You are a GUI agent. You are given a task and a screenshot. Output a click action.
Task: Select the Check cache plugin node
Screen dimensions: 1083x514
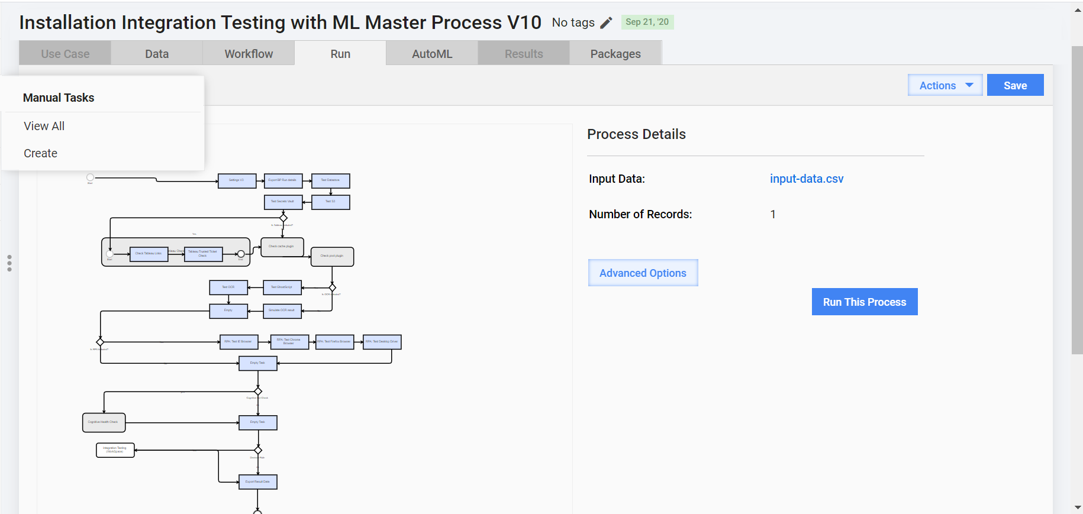click(282, 247)
